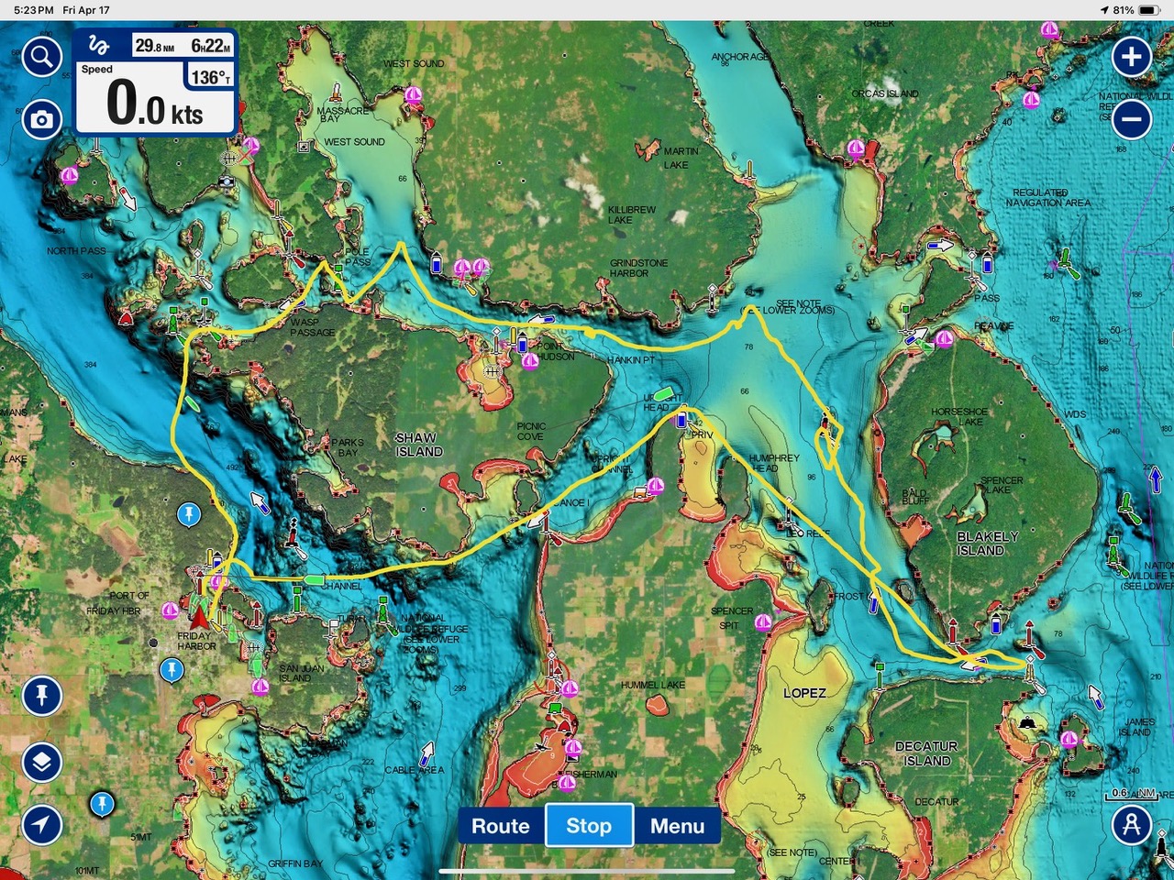Zoom out with the minus button
Viewport: 1174px width, 880px height.
(x=1132, y=119)
